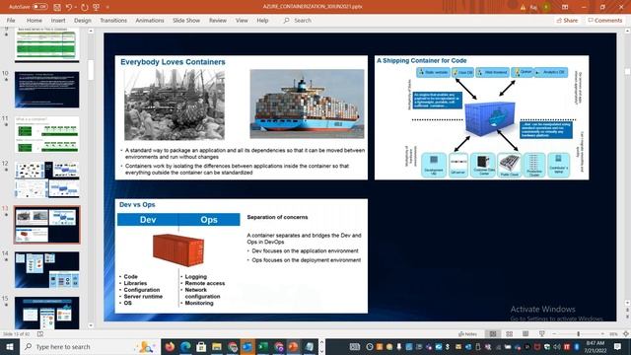This screenshot has width=631, height=355.
Task: Open Microsoft Edge from the taskbar
Action: (x=185, y=346)
